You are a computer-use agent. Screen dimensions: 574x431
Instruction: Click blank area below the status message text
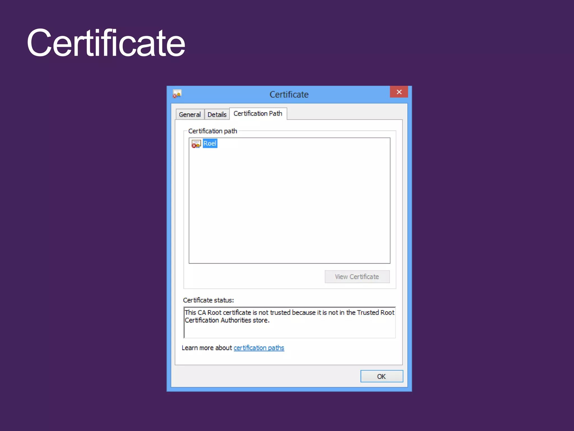click(289, 331)
